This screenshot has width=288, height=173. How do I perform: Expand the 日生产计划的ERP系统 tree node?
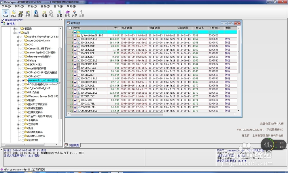point(18,116)
